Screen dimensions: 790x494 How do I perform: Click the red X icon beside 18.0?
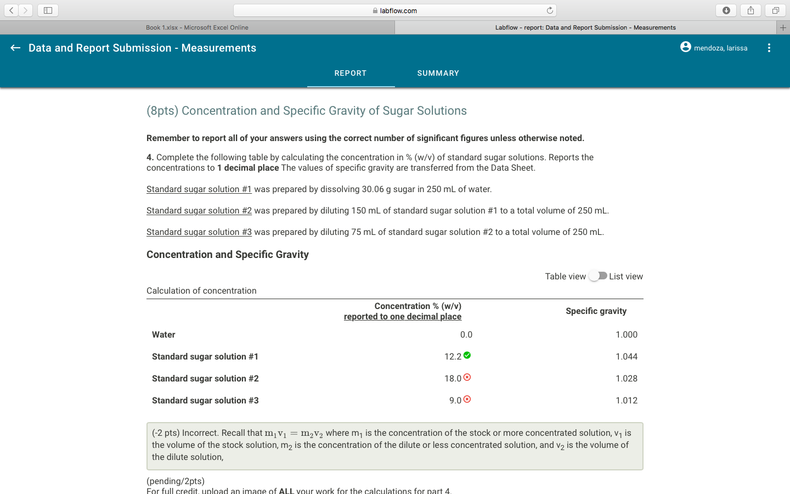click(467, 377)
